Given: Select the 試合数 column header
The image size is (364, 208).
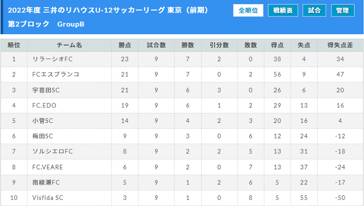Looking at the screenshot, I should click(156, 45).
